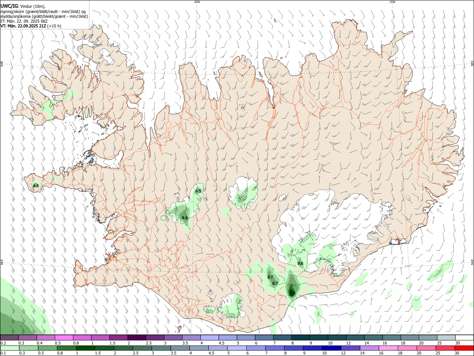Click the 0.5 value on the western peninsula tip
The height and width of the screenshot is (356, 474).
tap(36, 186)
